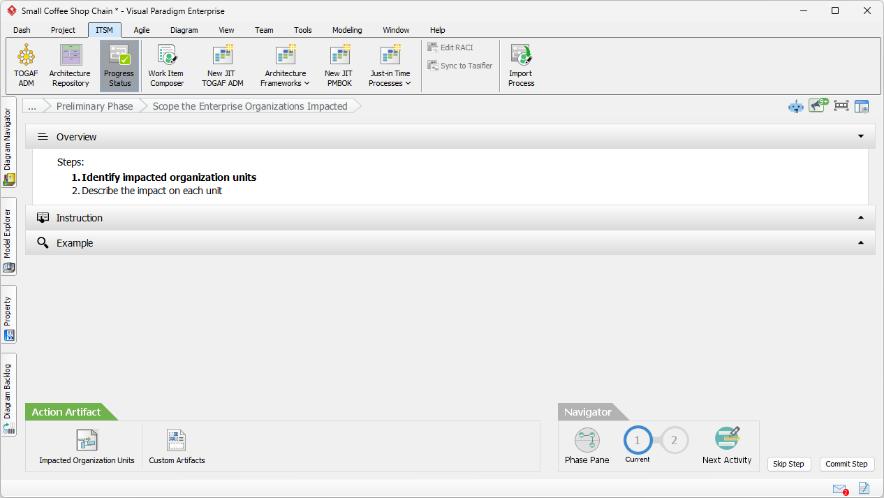Open the Architecture Repository
This screenshot has width=884, height=498.
[x=70, y=66]
